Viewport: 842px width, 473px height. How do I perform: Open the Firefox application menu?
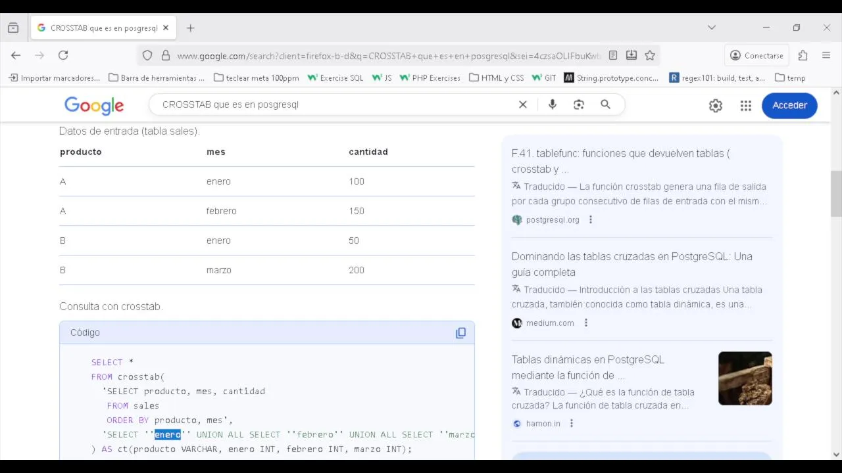pyautogui.click(x=826, y=56)
